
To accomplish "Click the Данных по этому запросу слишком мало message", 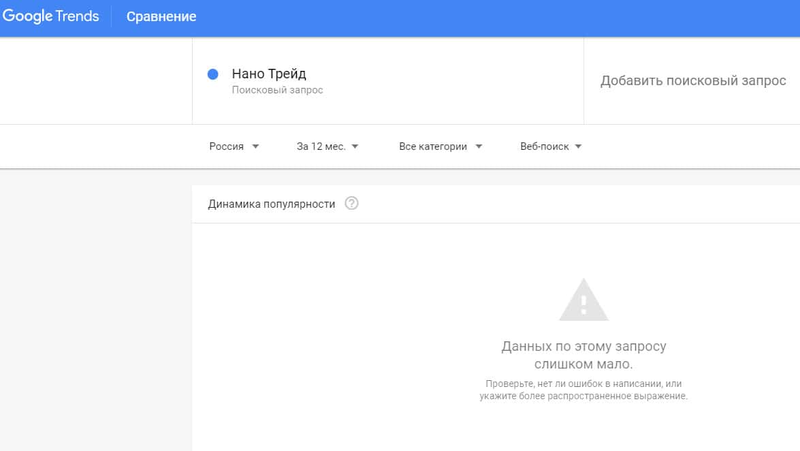I will pos(583,355).
